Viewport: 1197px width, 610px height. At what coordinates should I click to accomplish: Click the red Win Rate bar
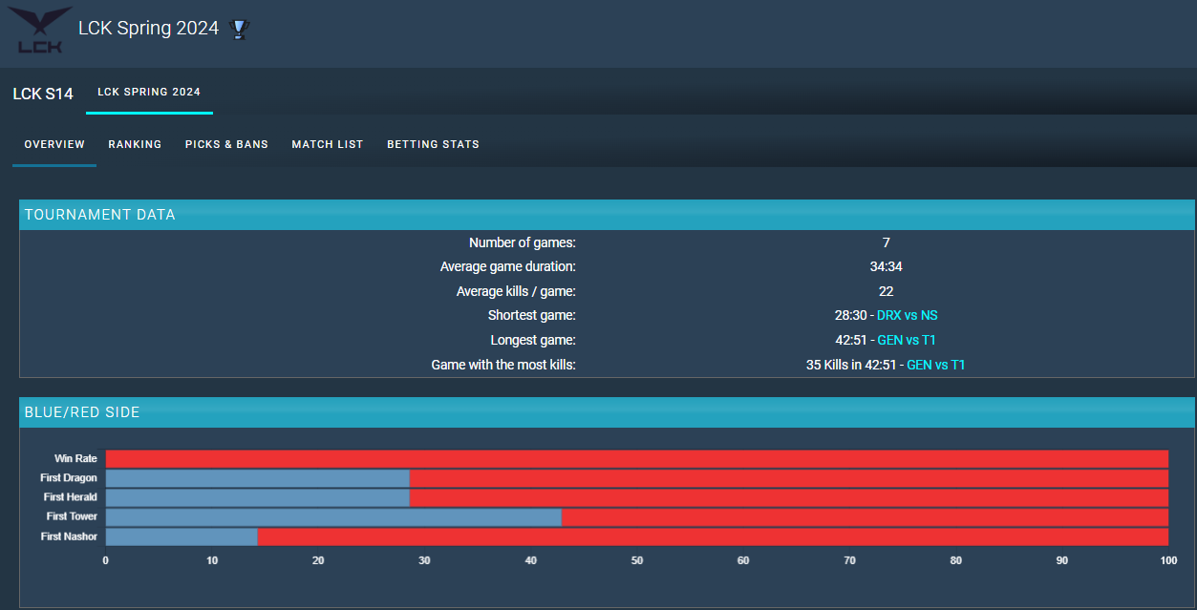[637, 459]
